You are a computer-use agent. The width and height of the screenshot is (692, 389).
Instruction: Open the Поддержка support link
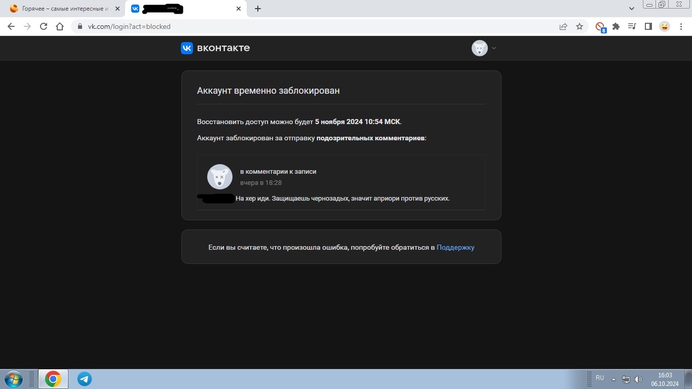(455, 247)
